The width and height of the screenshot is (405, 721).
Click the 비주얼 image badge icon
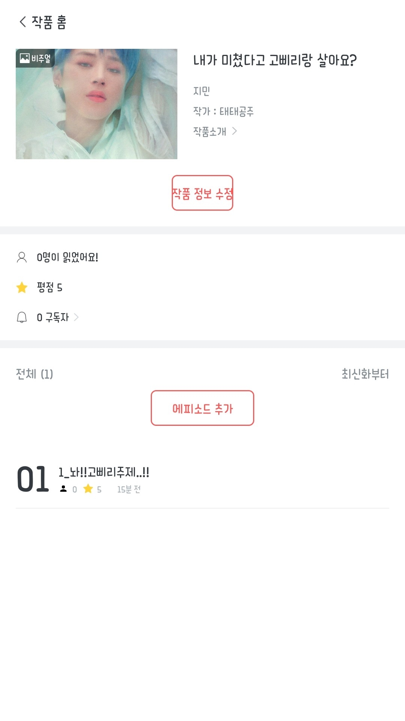click(x=25, y=58)
